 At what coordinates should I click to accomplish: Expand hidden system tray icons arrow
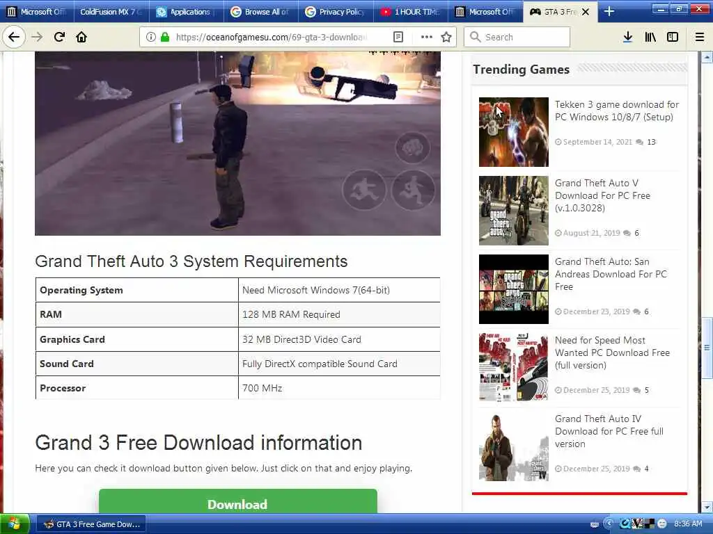coord(609,524)
